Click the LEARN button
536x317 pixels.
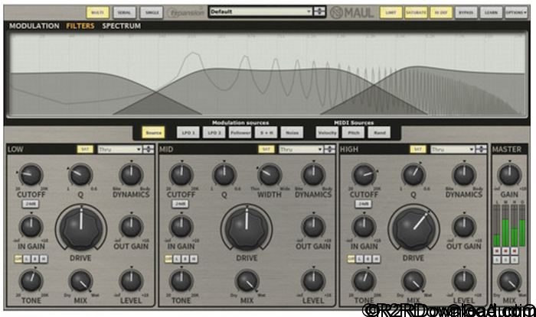490,13
